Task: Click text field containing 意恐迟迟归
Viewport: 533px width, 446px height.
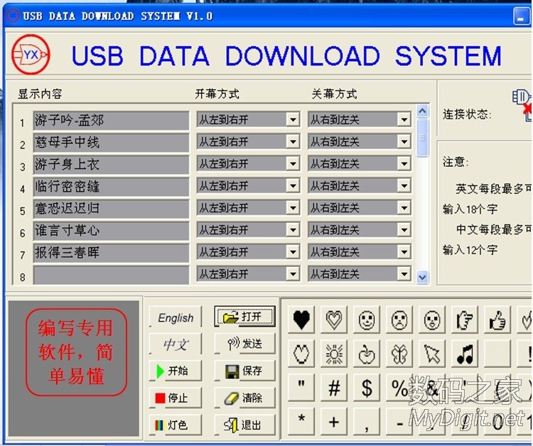Action: tap(111, 209)
